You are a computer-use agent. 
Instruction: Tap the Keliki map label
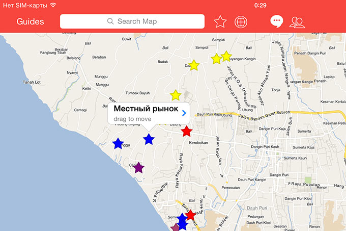(x=86, y=89)
